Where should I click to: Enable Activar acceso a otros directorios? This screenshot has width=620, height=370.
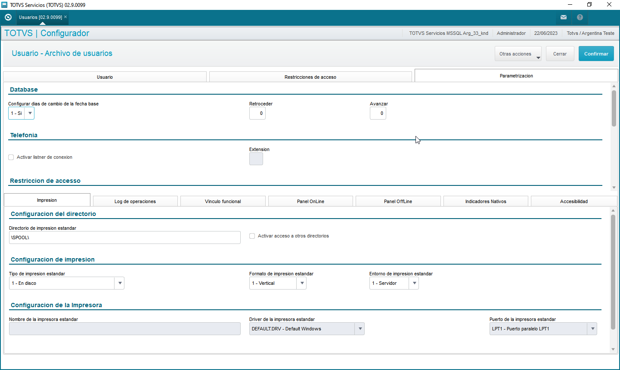click(252, 236)
